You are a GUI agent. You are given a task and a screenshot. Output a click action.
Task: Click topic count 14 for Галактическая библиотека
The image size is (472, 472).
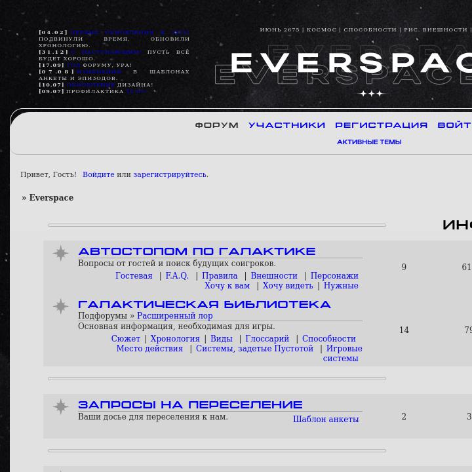click(404, 330)
